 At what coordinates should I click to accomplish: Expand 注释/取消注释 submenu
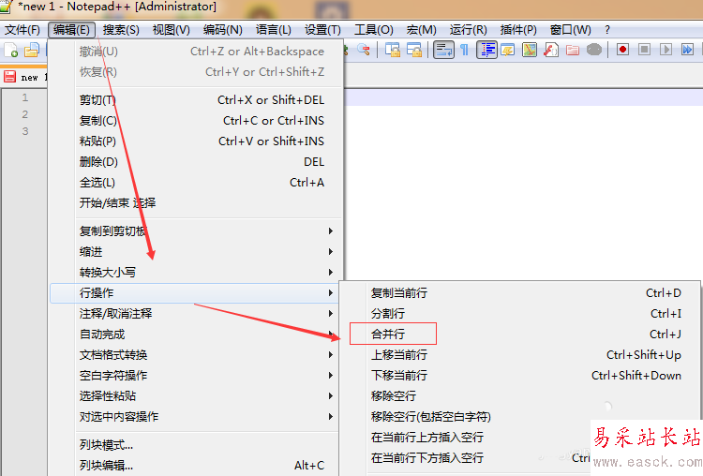196,313
